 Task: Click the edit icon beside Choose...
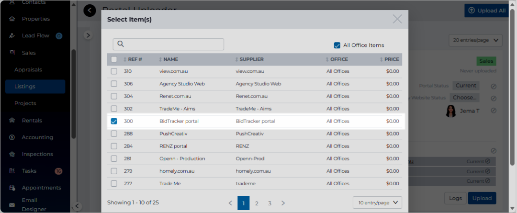494,98
